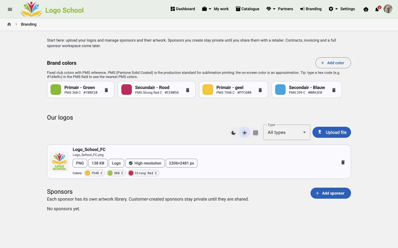Screen dimensions: 398x248
Task: Delete the Primair - Groen brand color
Action: [x=106, y=90]
